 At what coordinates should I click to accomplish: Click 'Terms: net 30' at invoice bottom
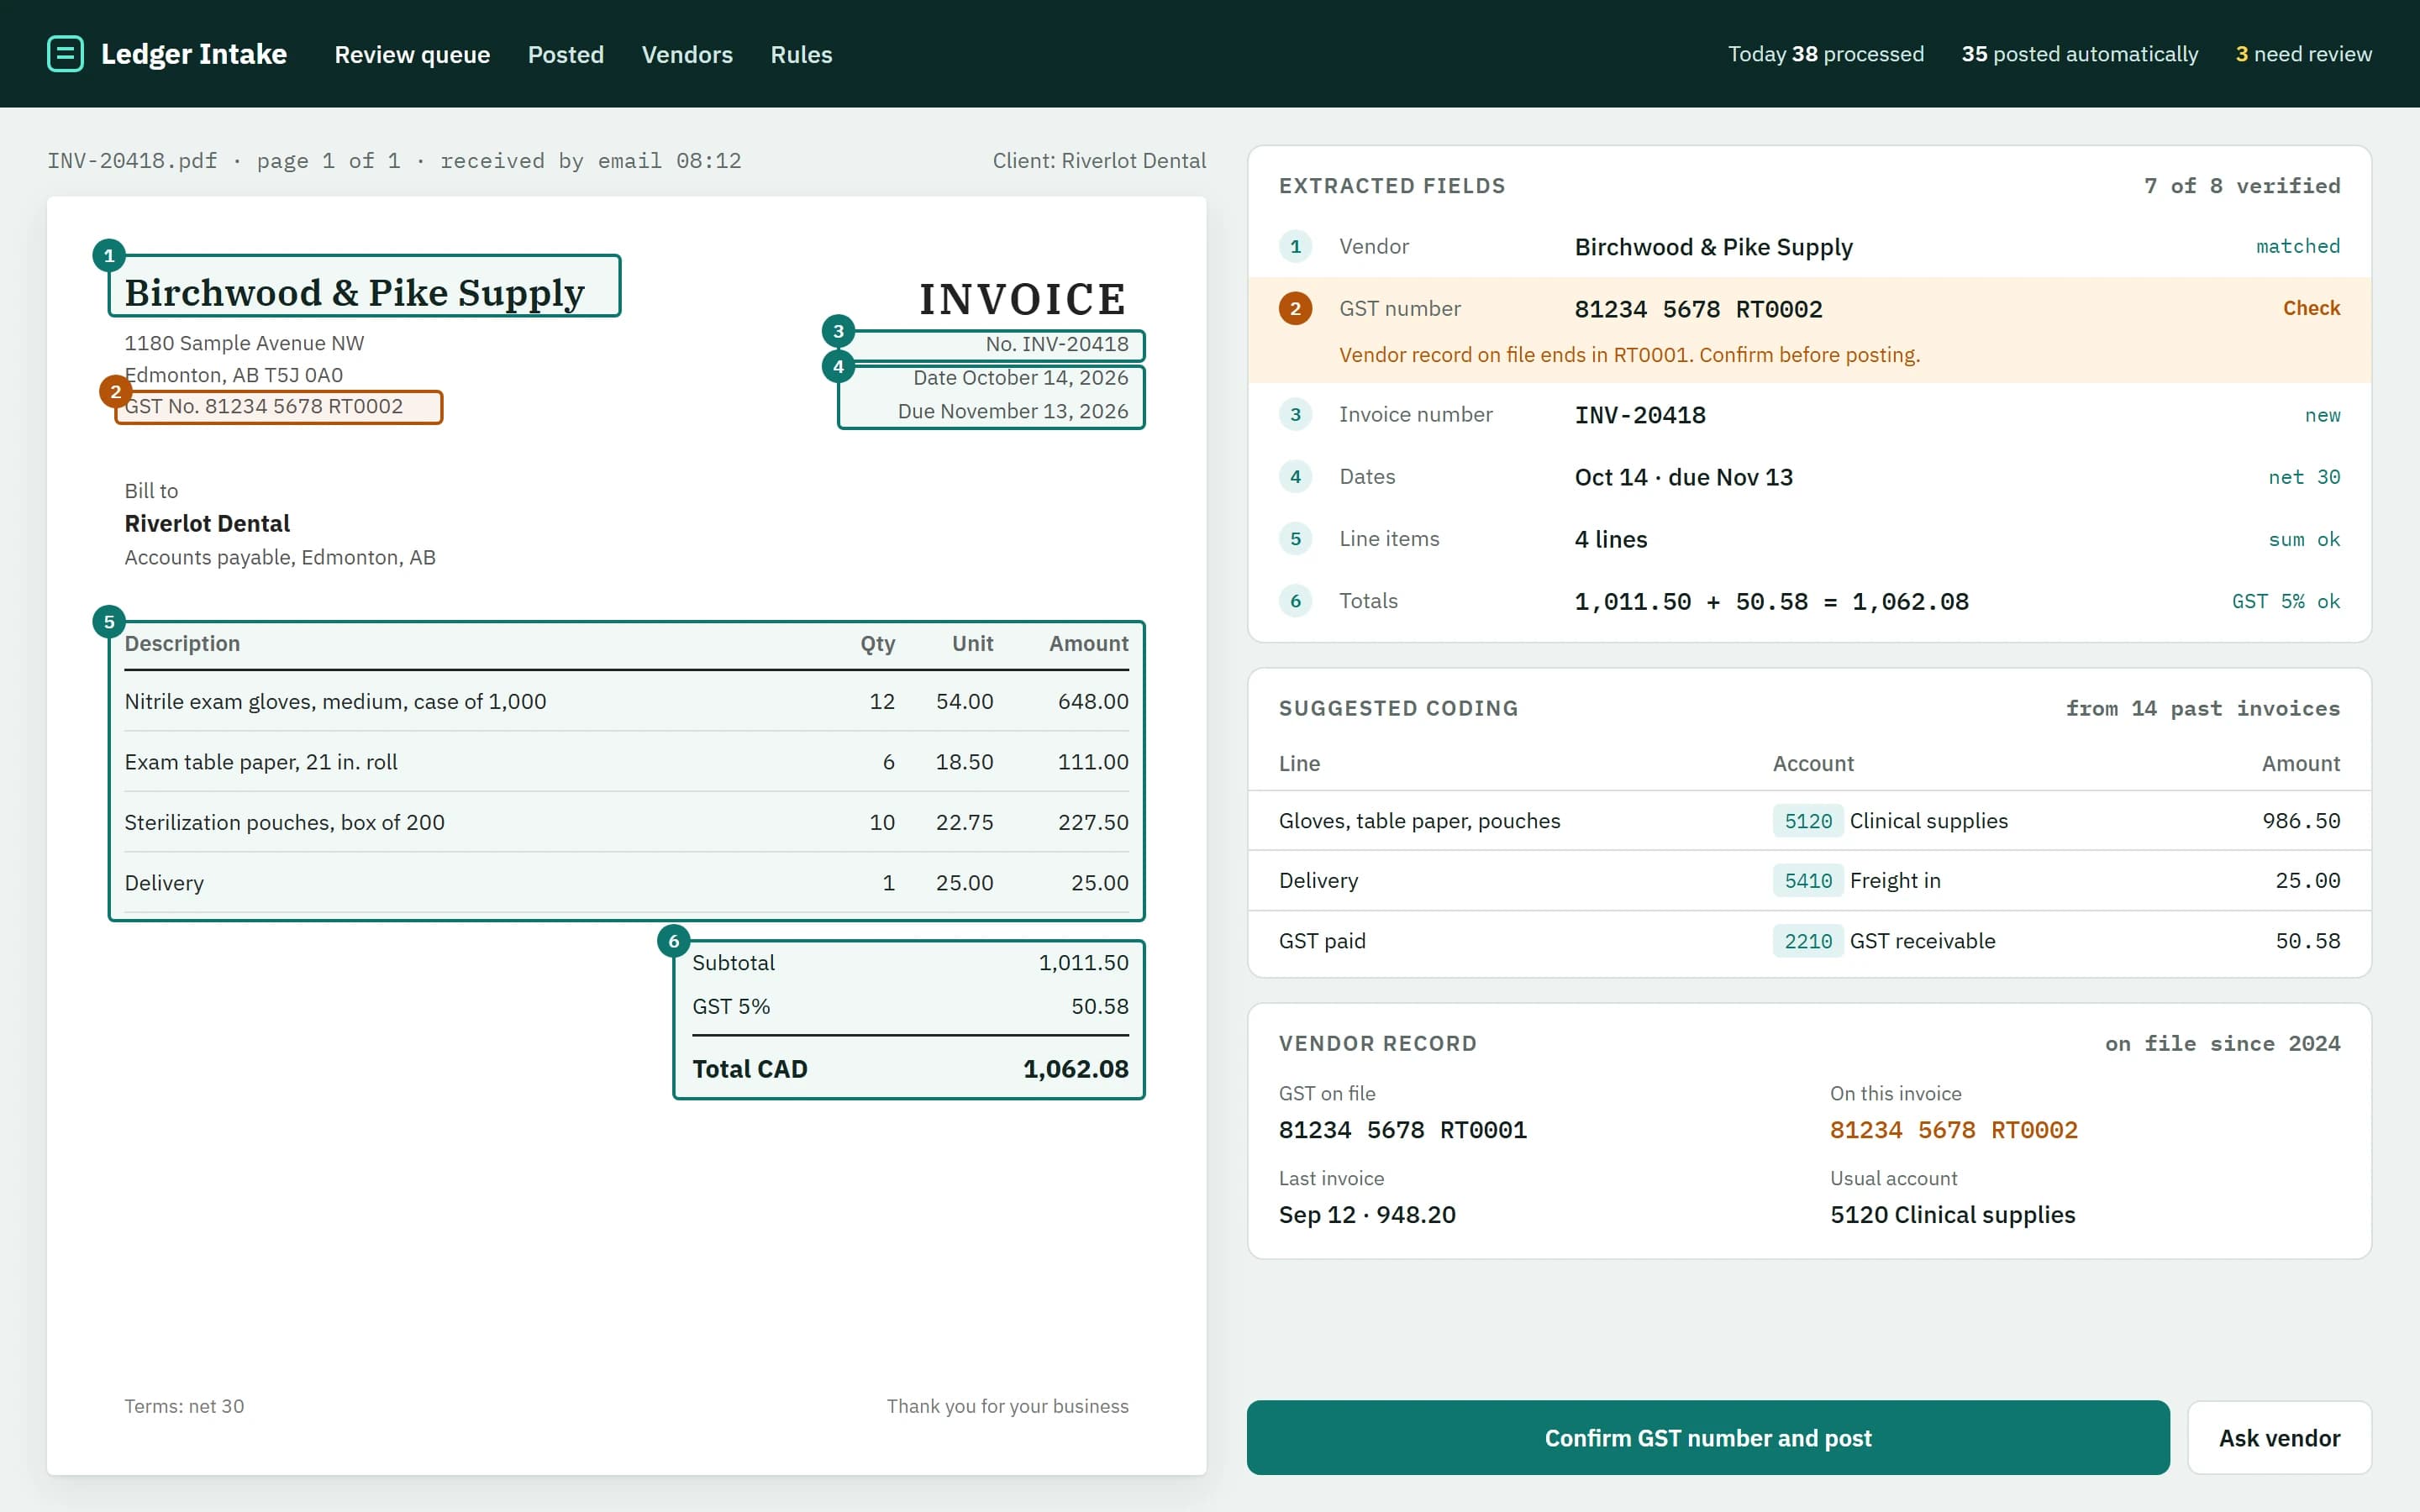184,1406
